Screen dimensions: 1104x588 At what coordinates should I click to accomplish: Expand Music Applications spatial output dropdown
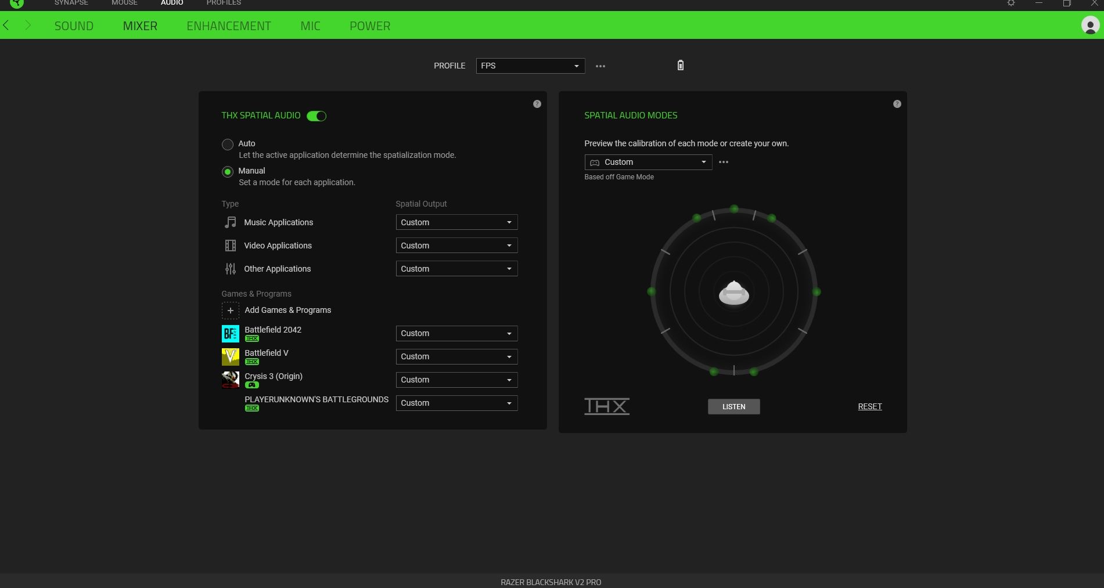click(456, 222)
